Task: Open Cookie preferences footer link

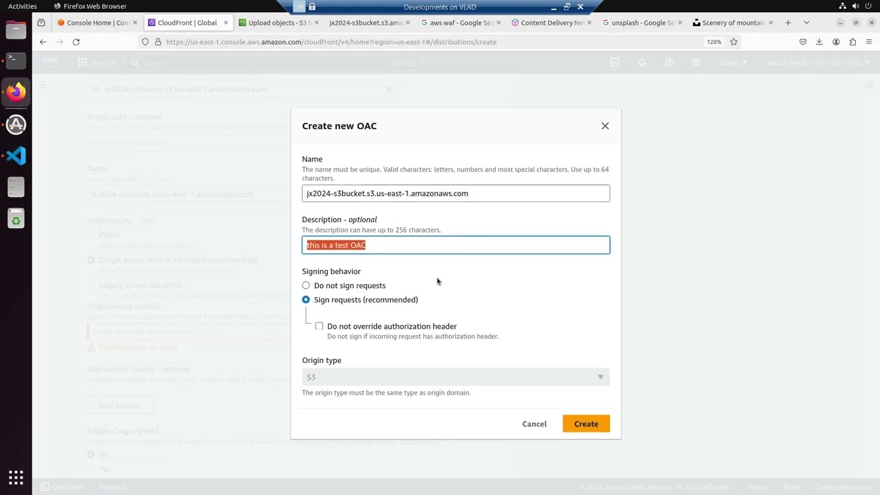Action: pyautogui.click(x=841, y=487)
